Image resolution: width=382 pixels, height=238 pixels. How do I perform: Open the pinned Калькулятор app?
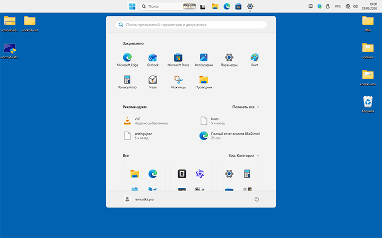coord(127,82)
